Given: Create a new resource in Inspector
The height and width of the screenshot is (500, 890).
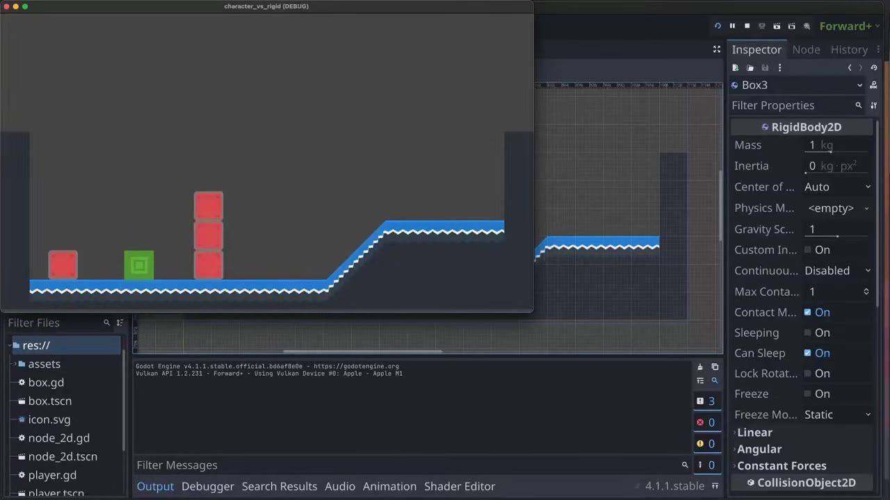Looking at the screenshot, I should click(x=736, y=67).
